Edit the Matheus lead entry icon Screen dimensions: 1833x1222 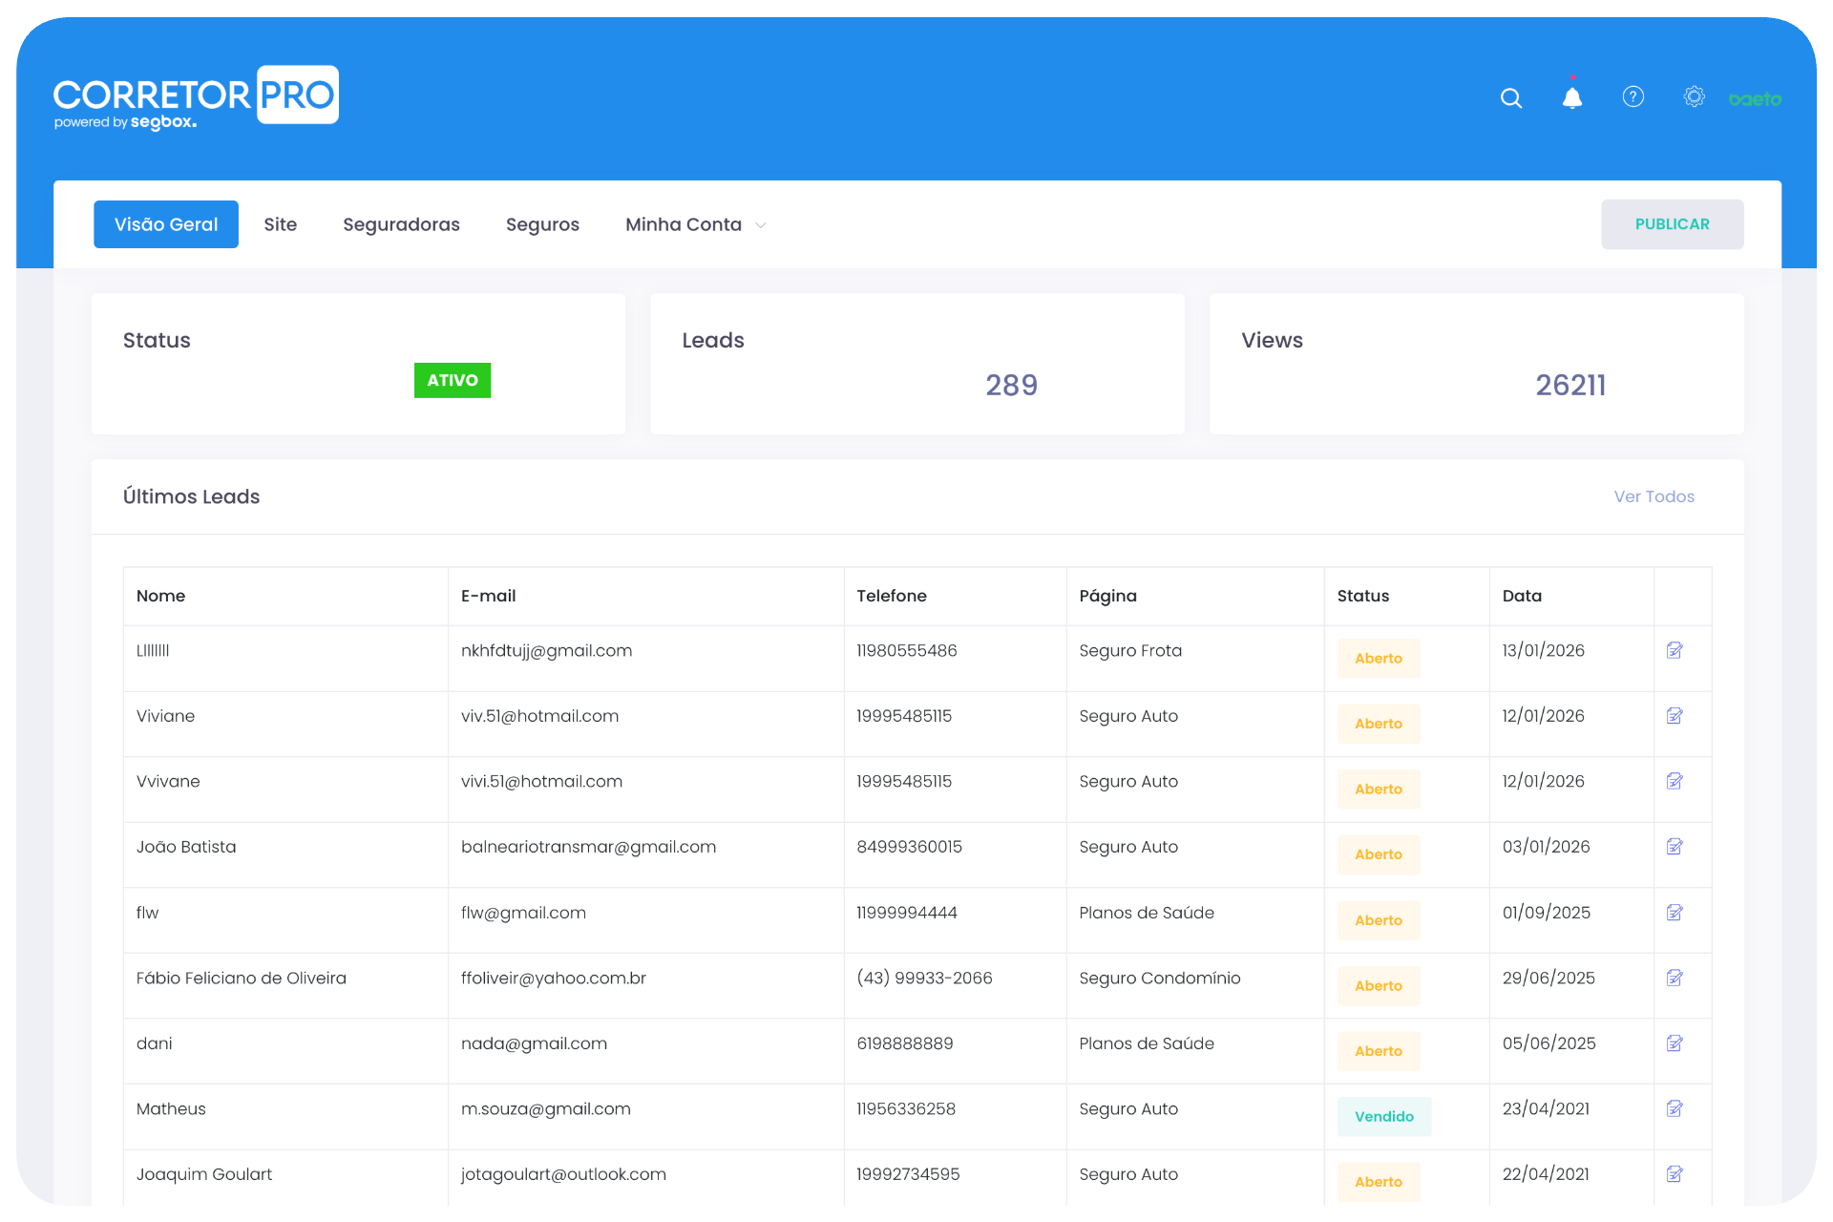coord(1675,1108)
